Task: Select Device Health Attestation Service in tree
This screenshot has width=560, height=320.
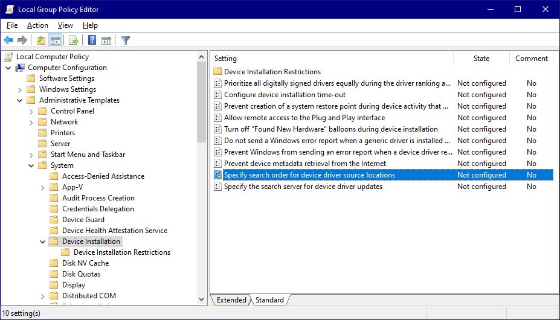Action: [x=115, y=231]
